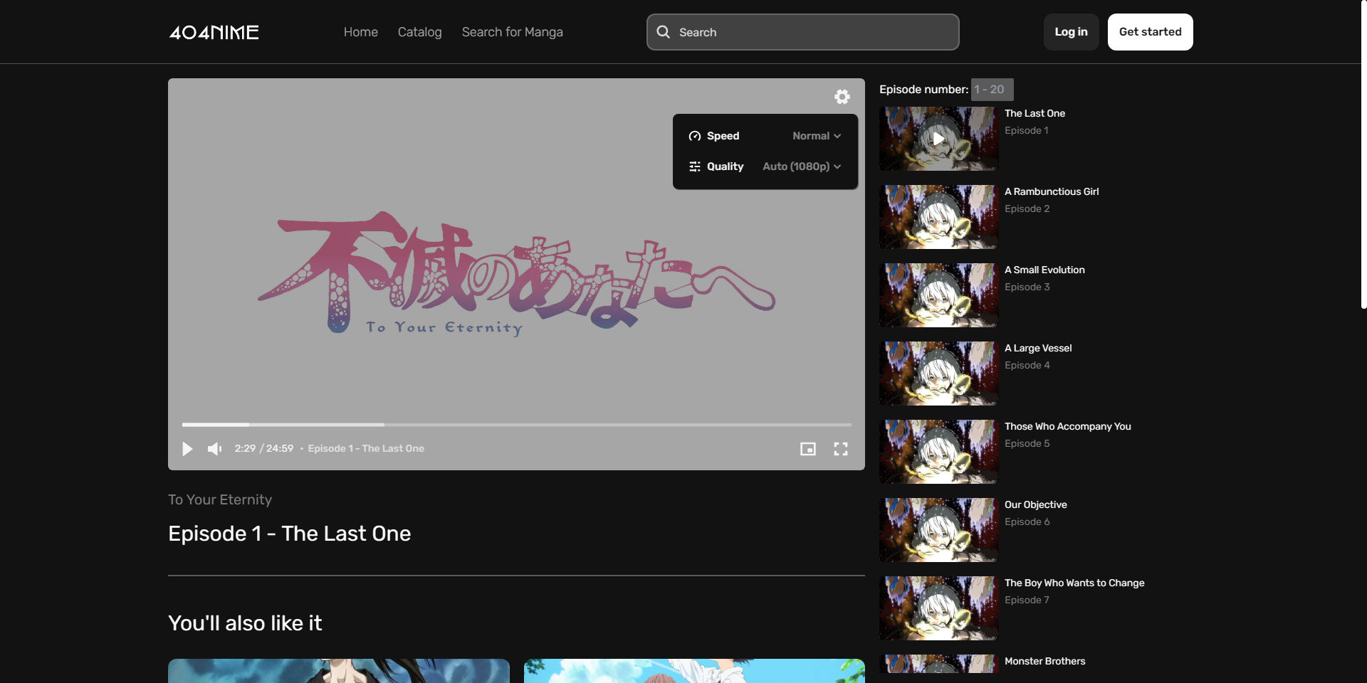Image resolution: width=1367 pixels, height=683 pixels.
Task: Open Those Who Accompany You thumbnail
Action: (x=939, y=452)
